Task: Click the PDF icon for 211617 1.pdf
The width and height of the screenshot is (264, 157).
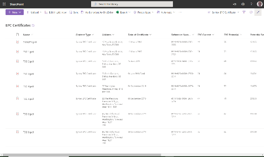Action: (18, 42)
